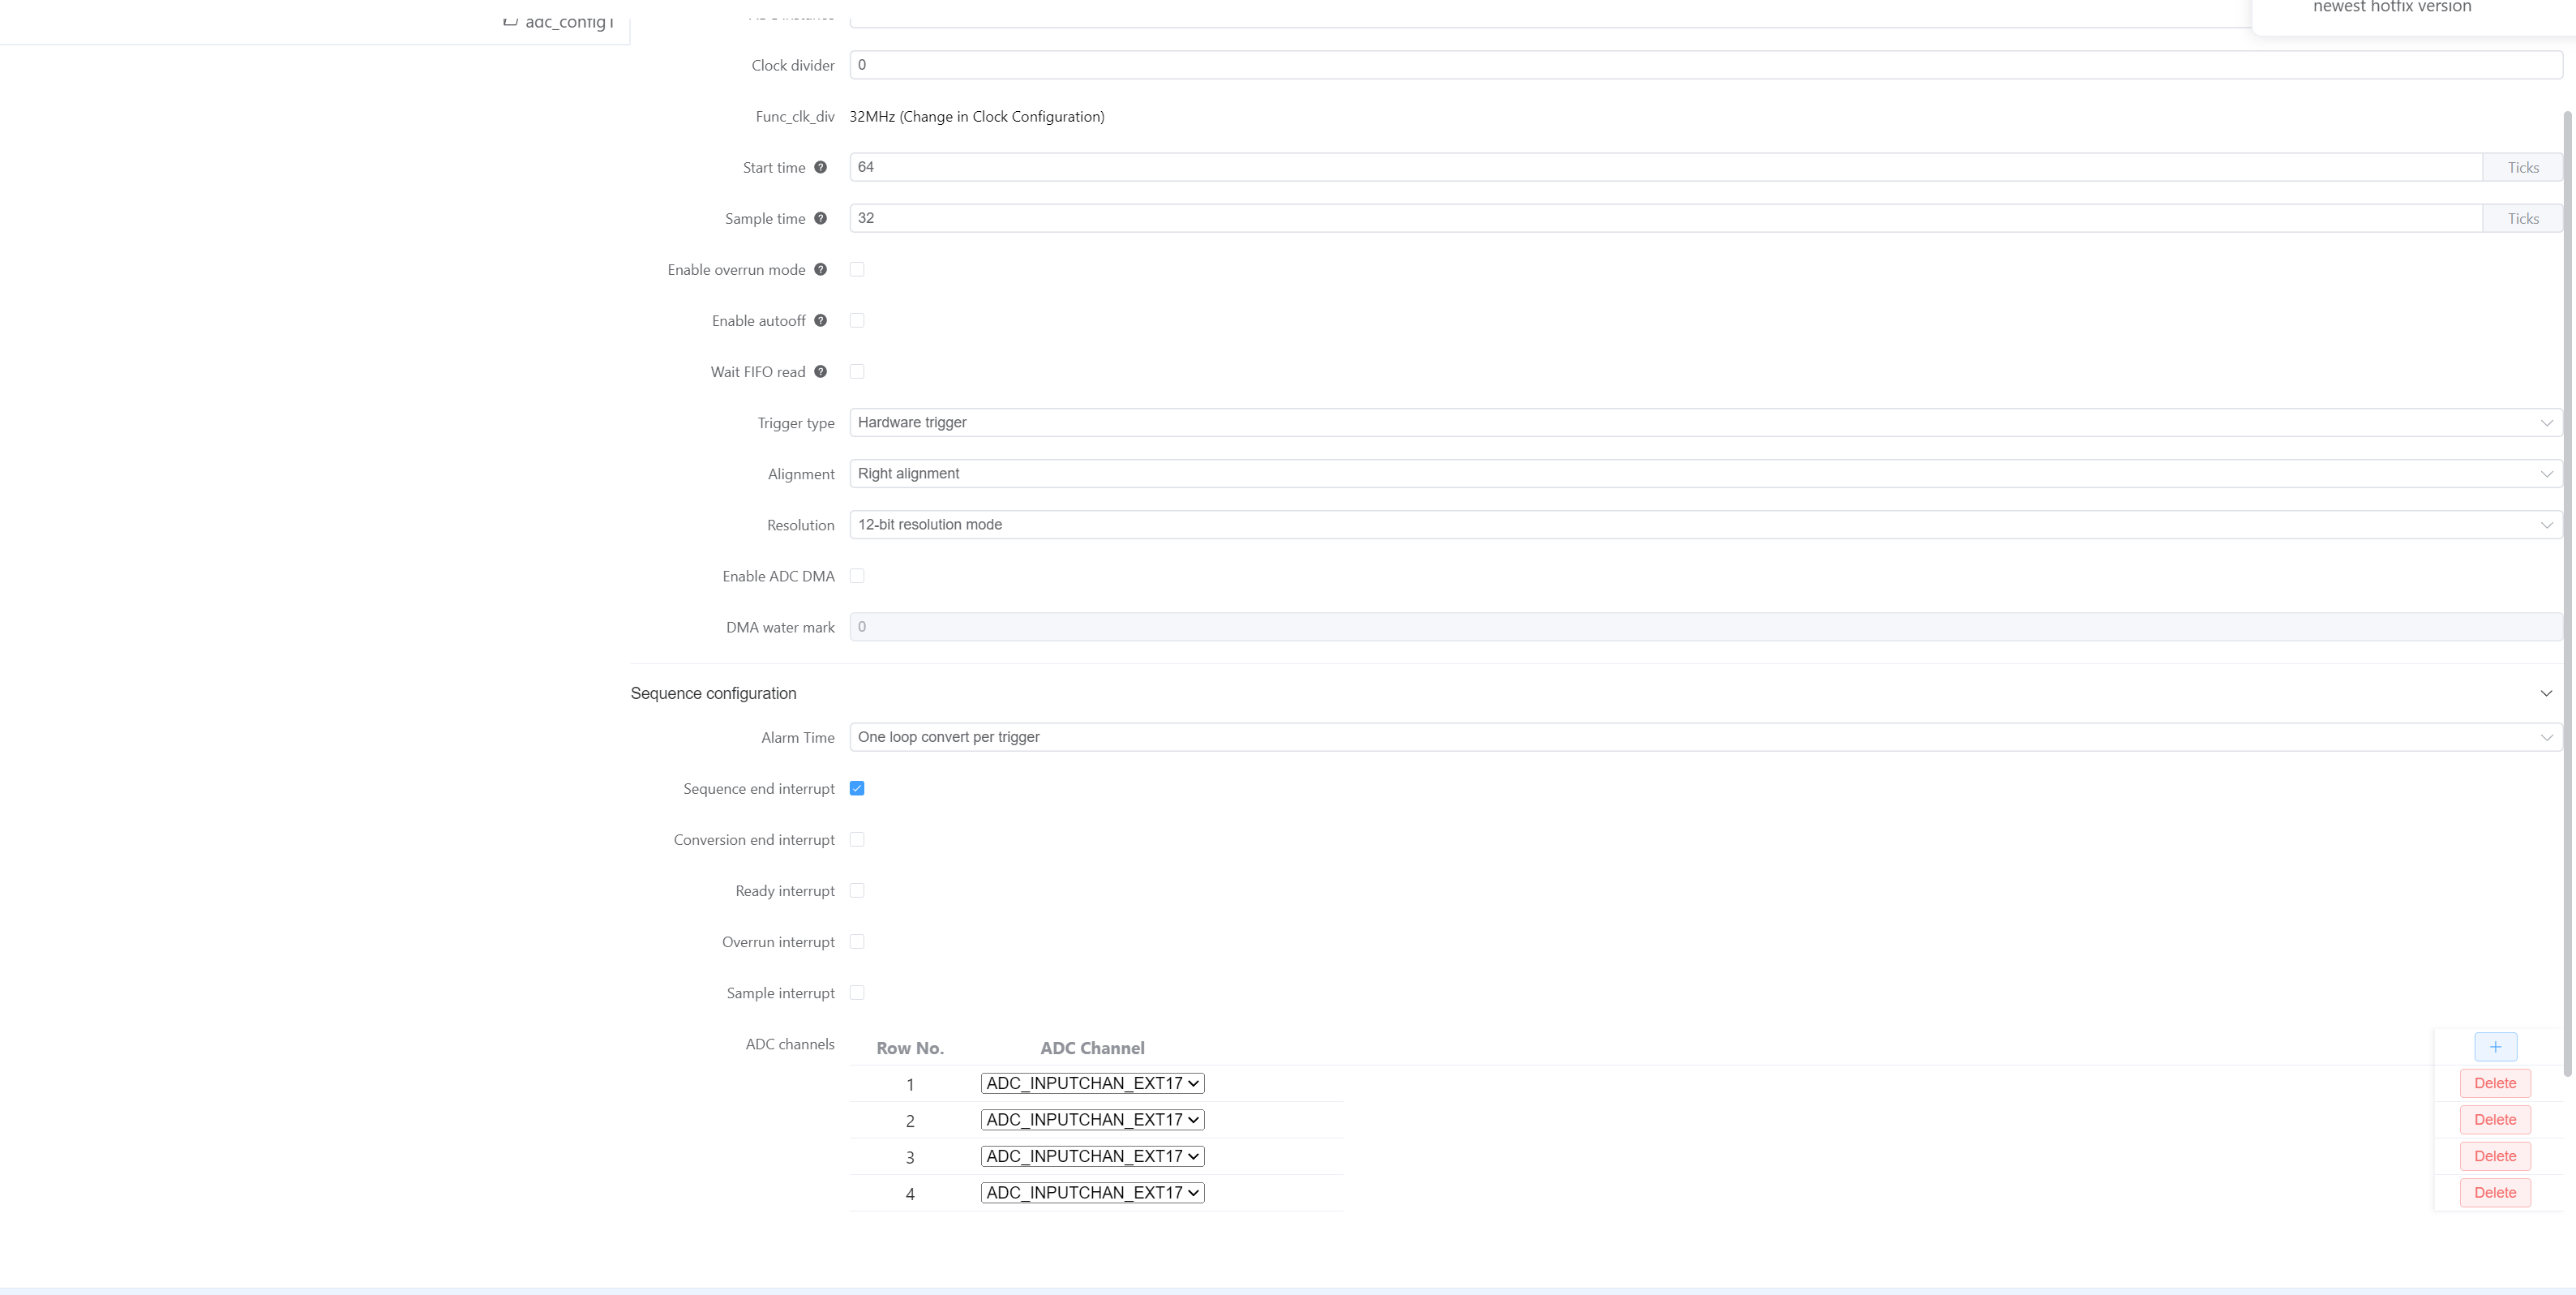Click the Enable overrun mode help icon
Image resolution: width=2576 pixels, height=1295 pixels.
pyautogui.click(x=820, y=269)
